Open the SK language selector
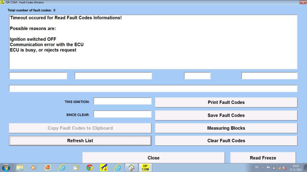 (x=257, y=167)
